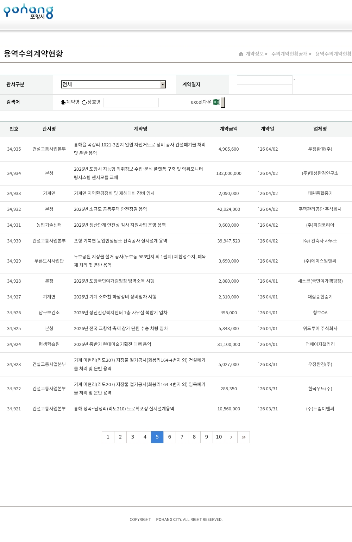This screenshot has width=352, height=542.
Task: Click the contract end date field
Action: point(265,90)
